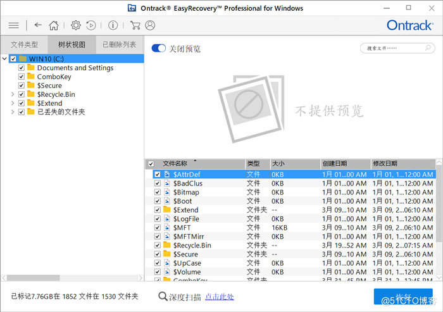Click the resume recovery icon

click(91, 25)
